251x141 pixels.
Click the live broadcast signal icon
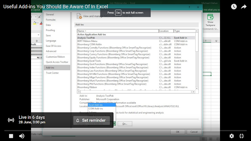pyautogui.click(x=11, y=120)
